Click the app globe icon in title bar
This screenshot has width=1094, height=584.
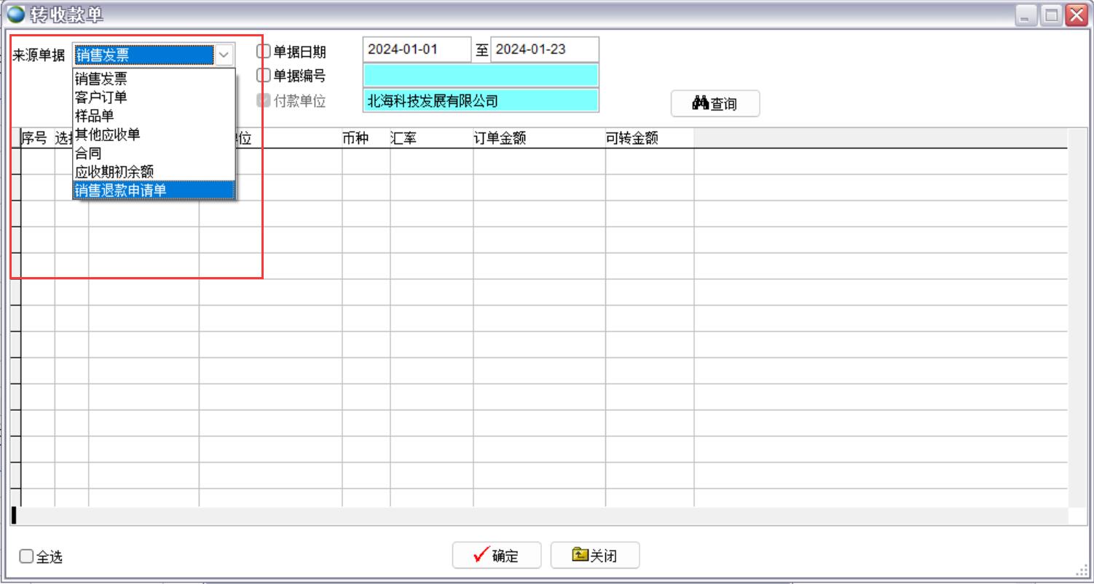tap(15, 14)
